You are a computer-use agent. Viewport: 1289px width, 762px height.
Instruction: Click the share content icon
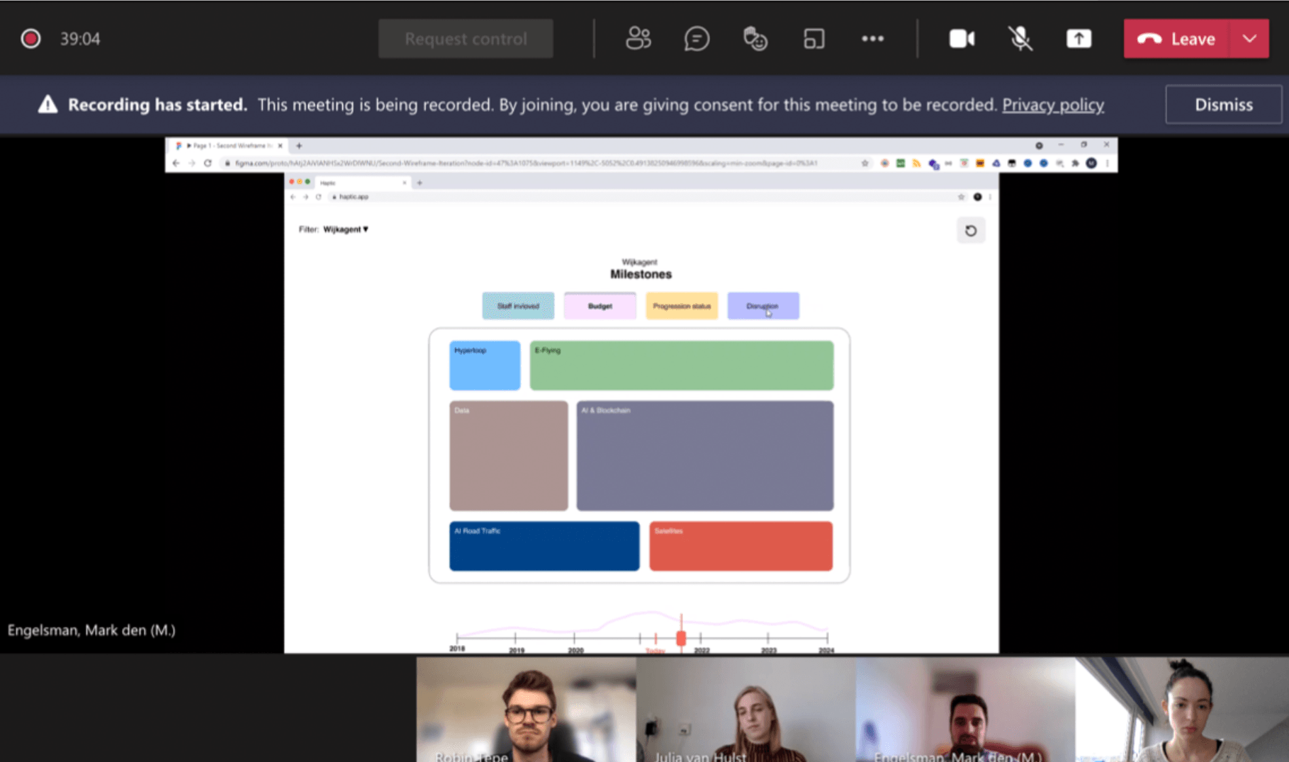[x=1079, y=39]
